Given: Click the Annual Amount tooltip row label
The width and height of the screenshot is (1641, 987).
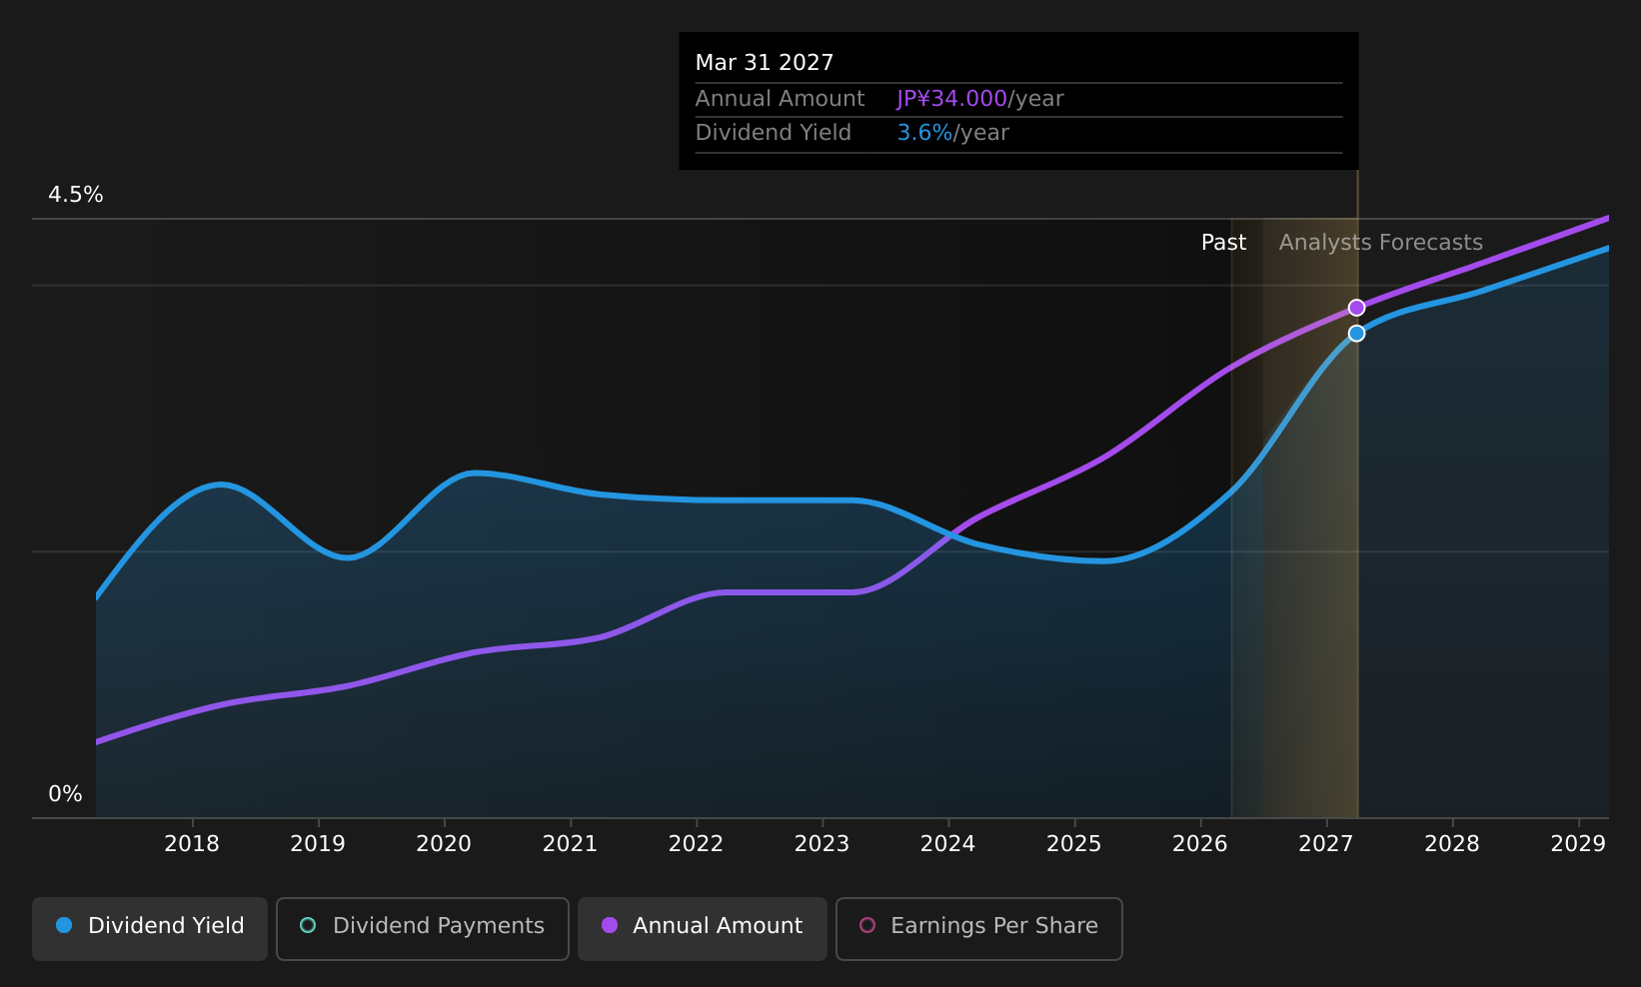Looking at the screenshot, I should [x=780, y=99].
